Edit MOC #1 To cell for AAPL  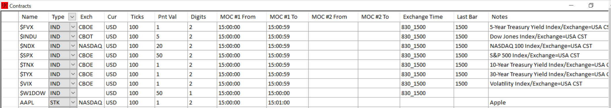tap(287, 103)
